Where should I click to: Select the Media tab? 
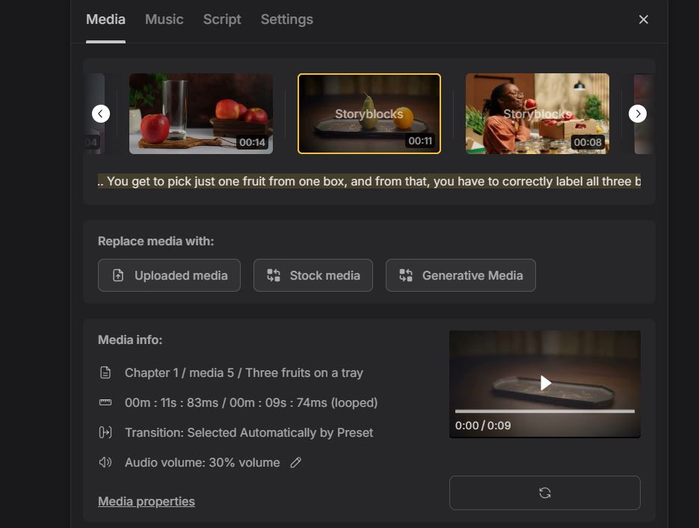[x=105, y=19]
